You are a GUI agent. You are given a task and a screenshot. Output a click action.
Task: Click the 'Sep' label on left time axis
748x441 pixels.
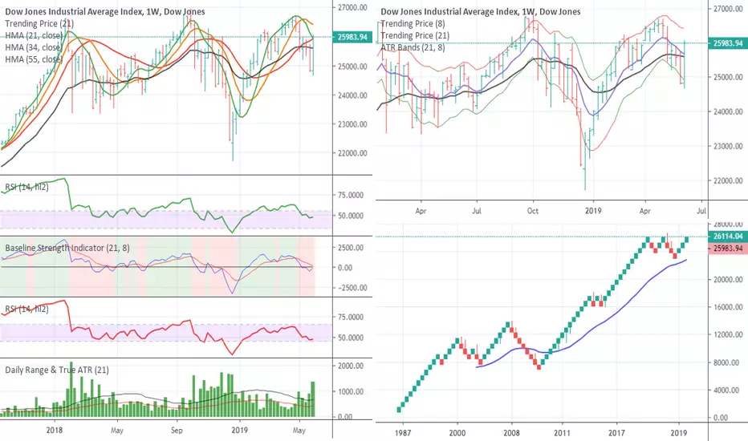coord(177,430)
